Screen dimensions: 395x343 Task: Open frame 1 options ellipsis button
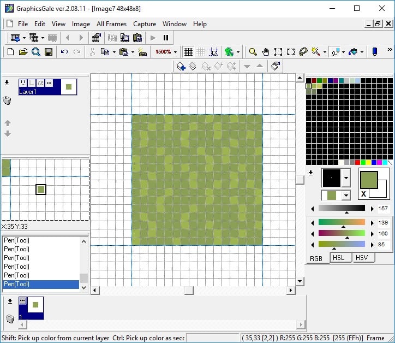22,300
